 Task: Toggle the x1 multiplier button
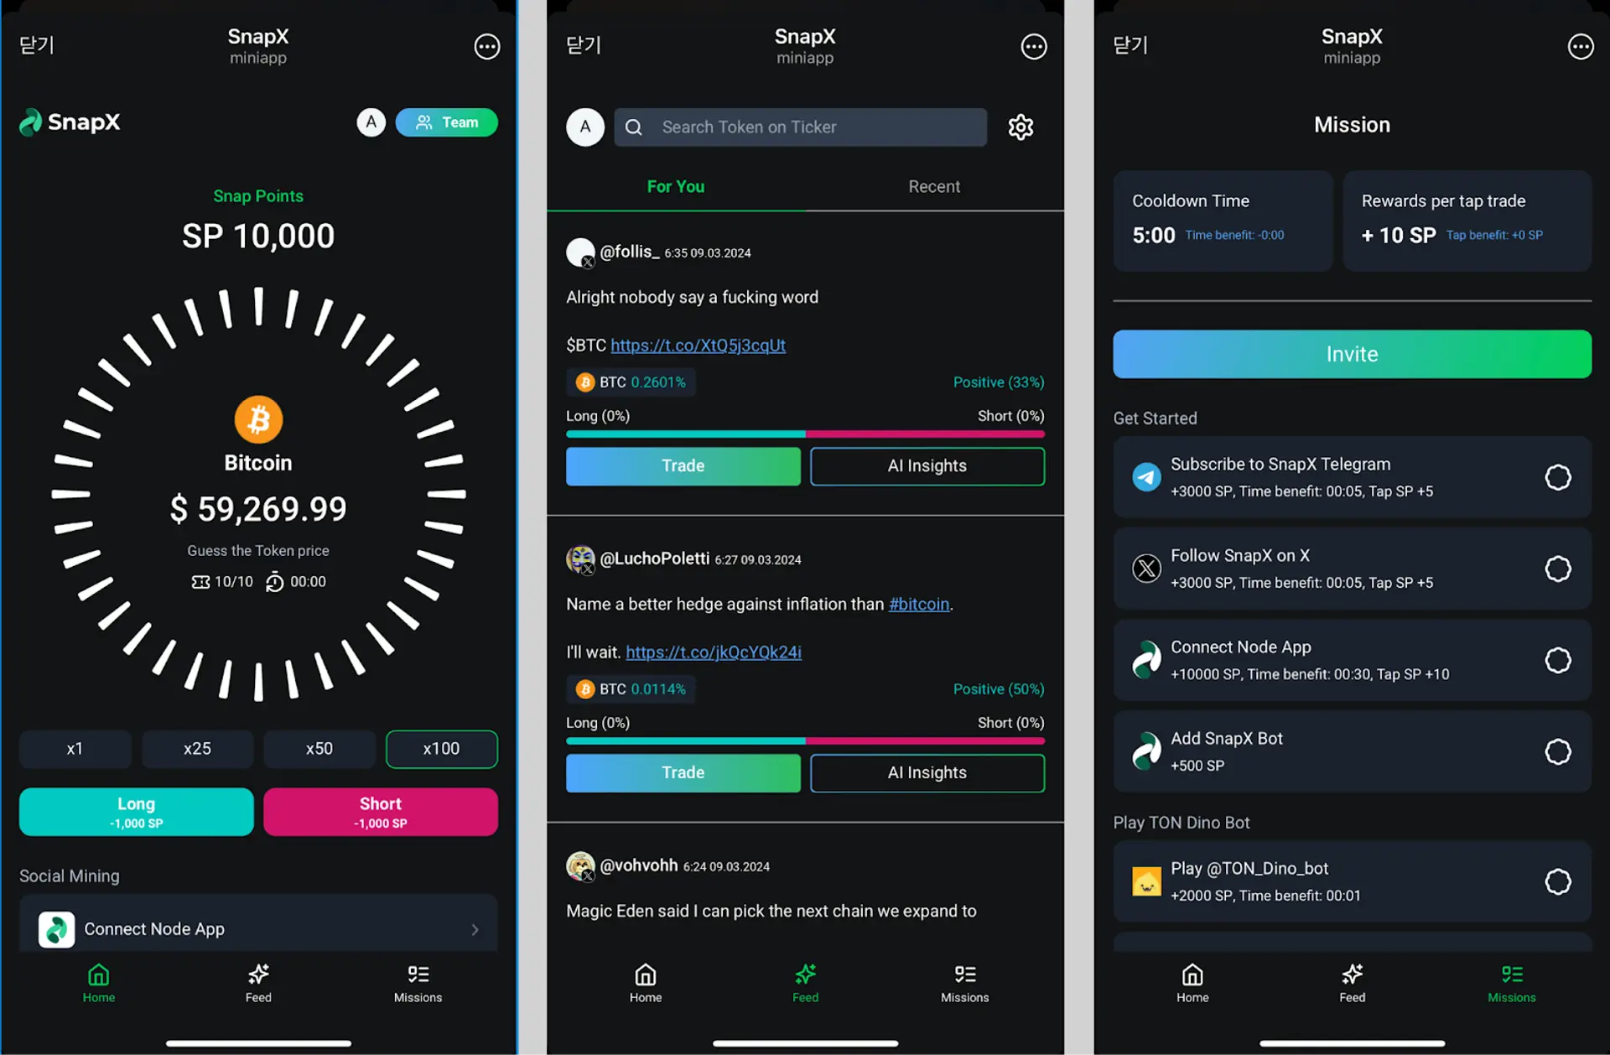pyautogui.click(x=74, y=748)
